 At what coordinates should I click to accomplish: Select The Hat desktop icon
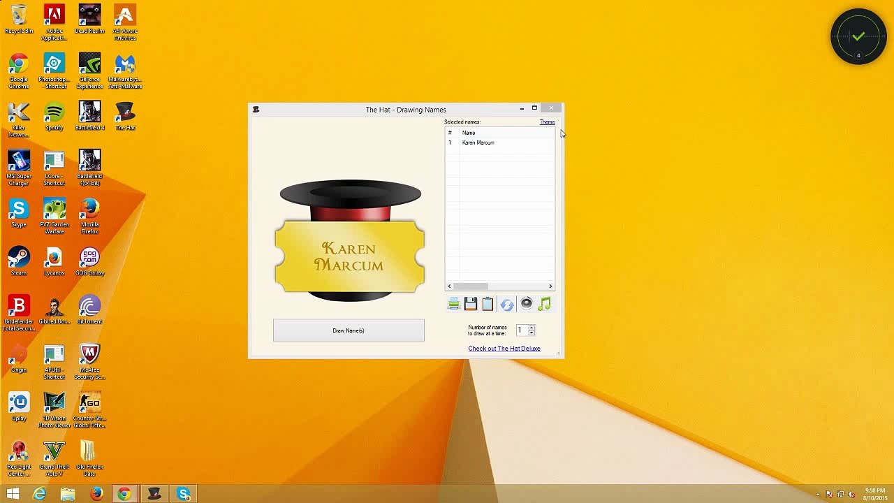click(125, 117)
